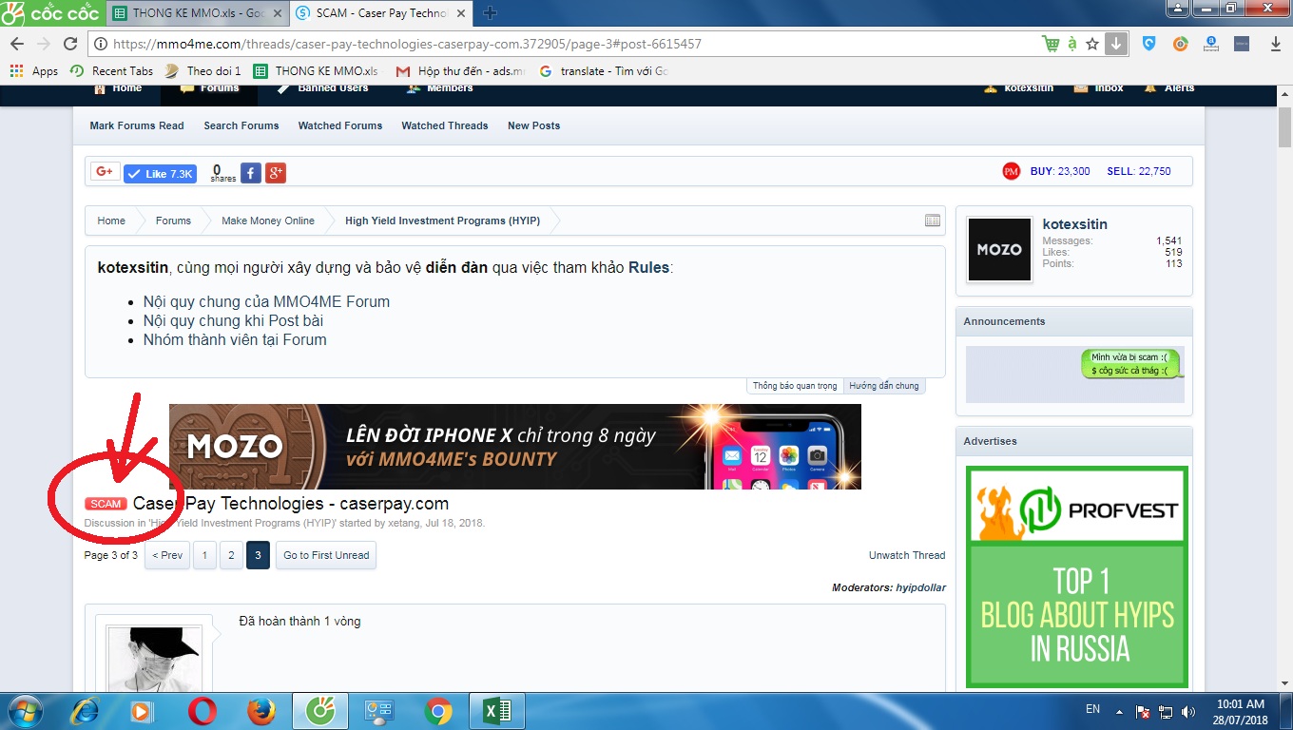Click the kotexsitin MOZO avatar in sidebar
This screenshot has width=1293, height=730.
pyautogui.click(x=999, y=250)
